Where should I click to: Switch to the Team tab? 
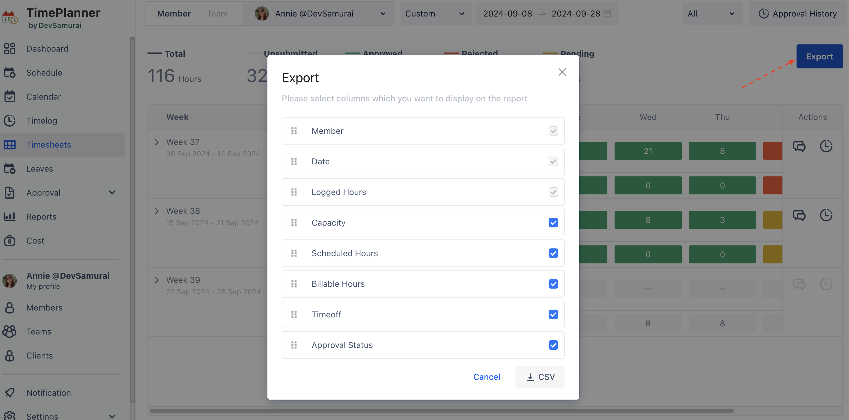[217, 13]
